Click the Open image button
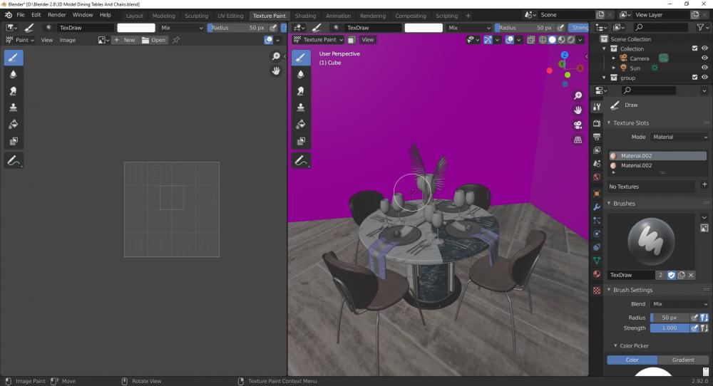713x386 pixels. (x=154, y=40)
